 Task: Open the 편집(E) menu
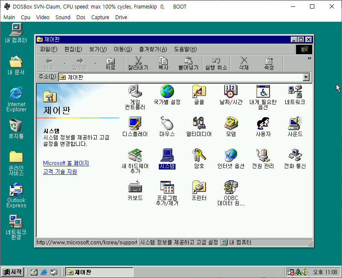(x=73, y=49)
